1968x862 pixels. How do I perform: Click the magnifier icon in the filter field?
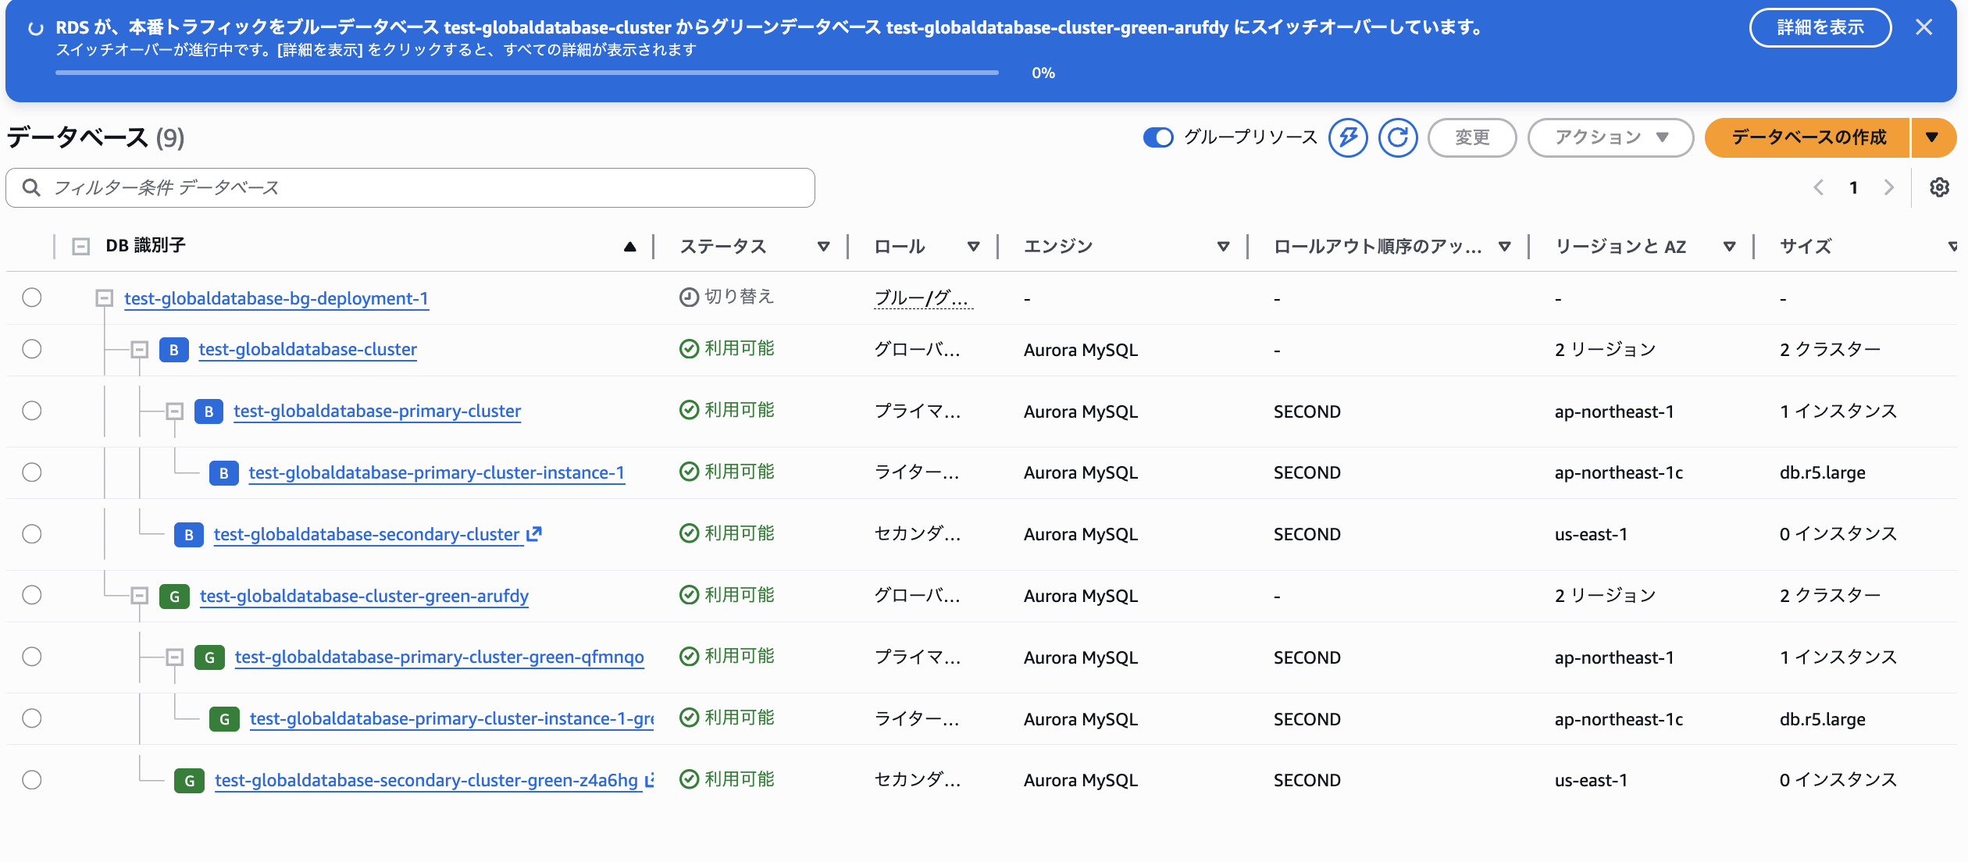coord(32,187)
